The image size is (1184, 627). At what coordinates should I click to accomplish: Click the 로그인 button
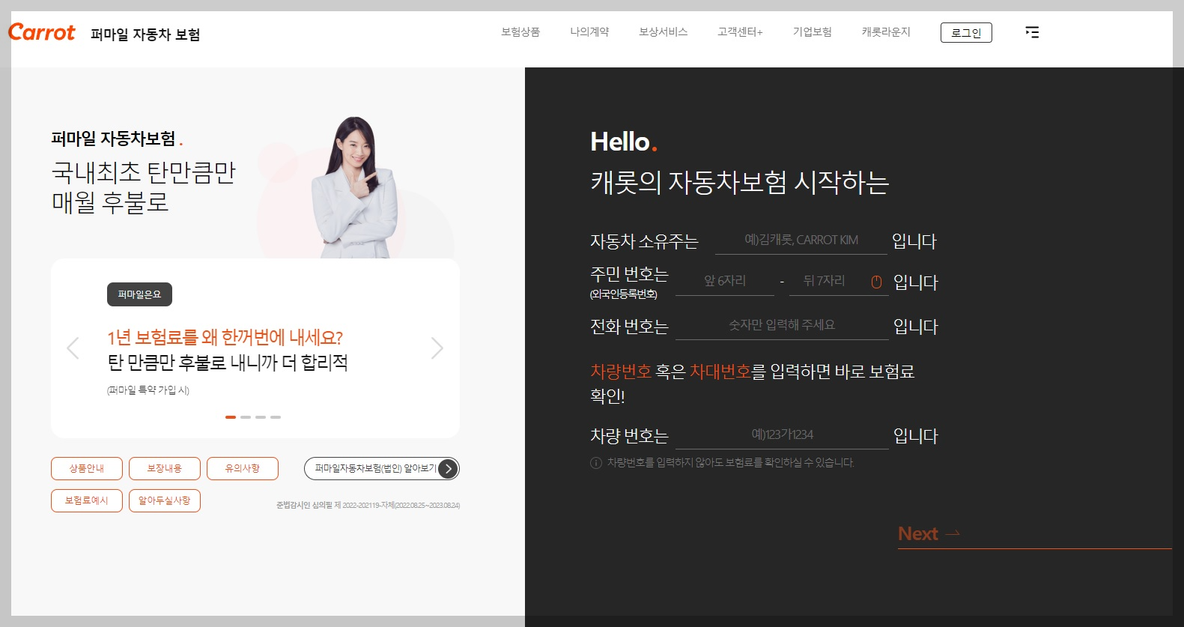click(x=966, y=33)
